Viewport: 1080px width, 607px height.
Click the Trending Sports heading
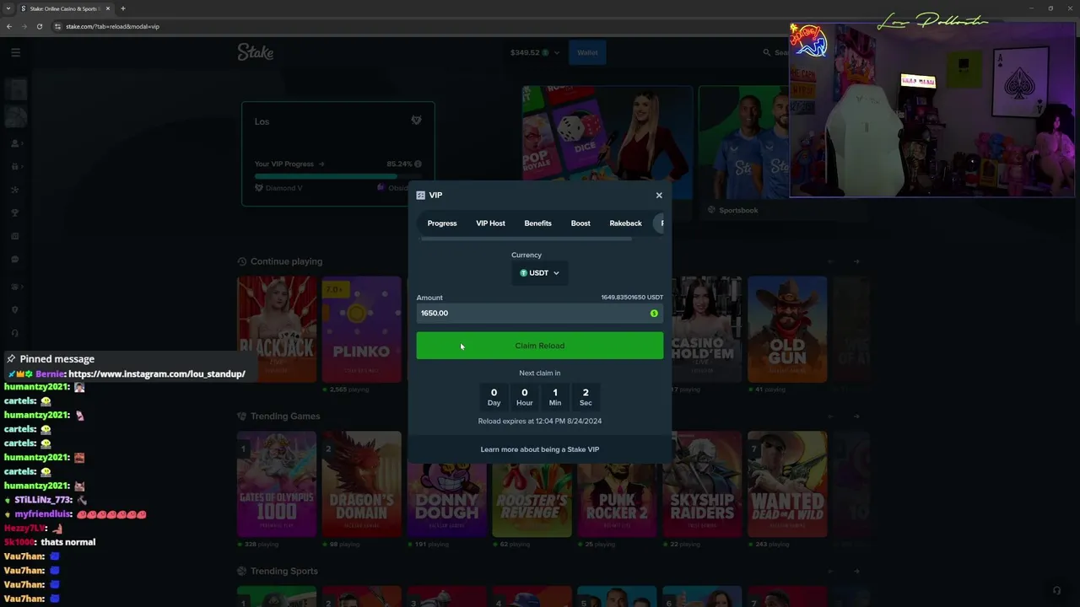pos(284,572)
